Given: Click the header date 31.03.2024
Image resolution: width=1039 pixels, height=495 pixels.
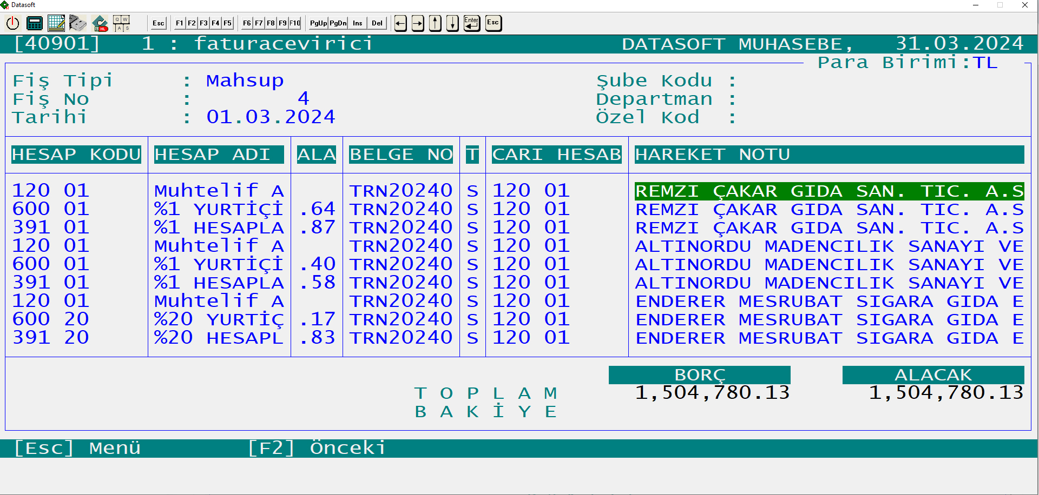Looking at the screenshot, I should coord(959,44).
